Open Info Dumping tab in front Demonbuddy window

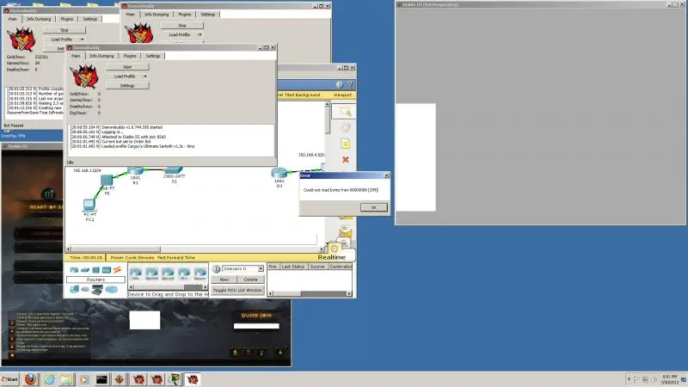101,56
